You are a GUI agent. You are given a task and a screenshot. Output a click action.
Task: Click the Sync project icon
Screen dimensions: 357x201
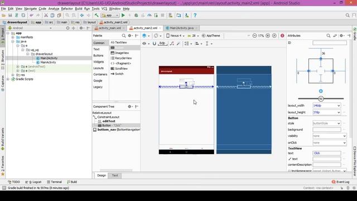click(x=17, y=16)
